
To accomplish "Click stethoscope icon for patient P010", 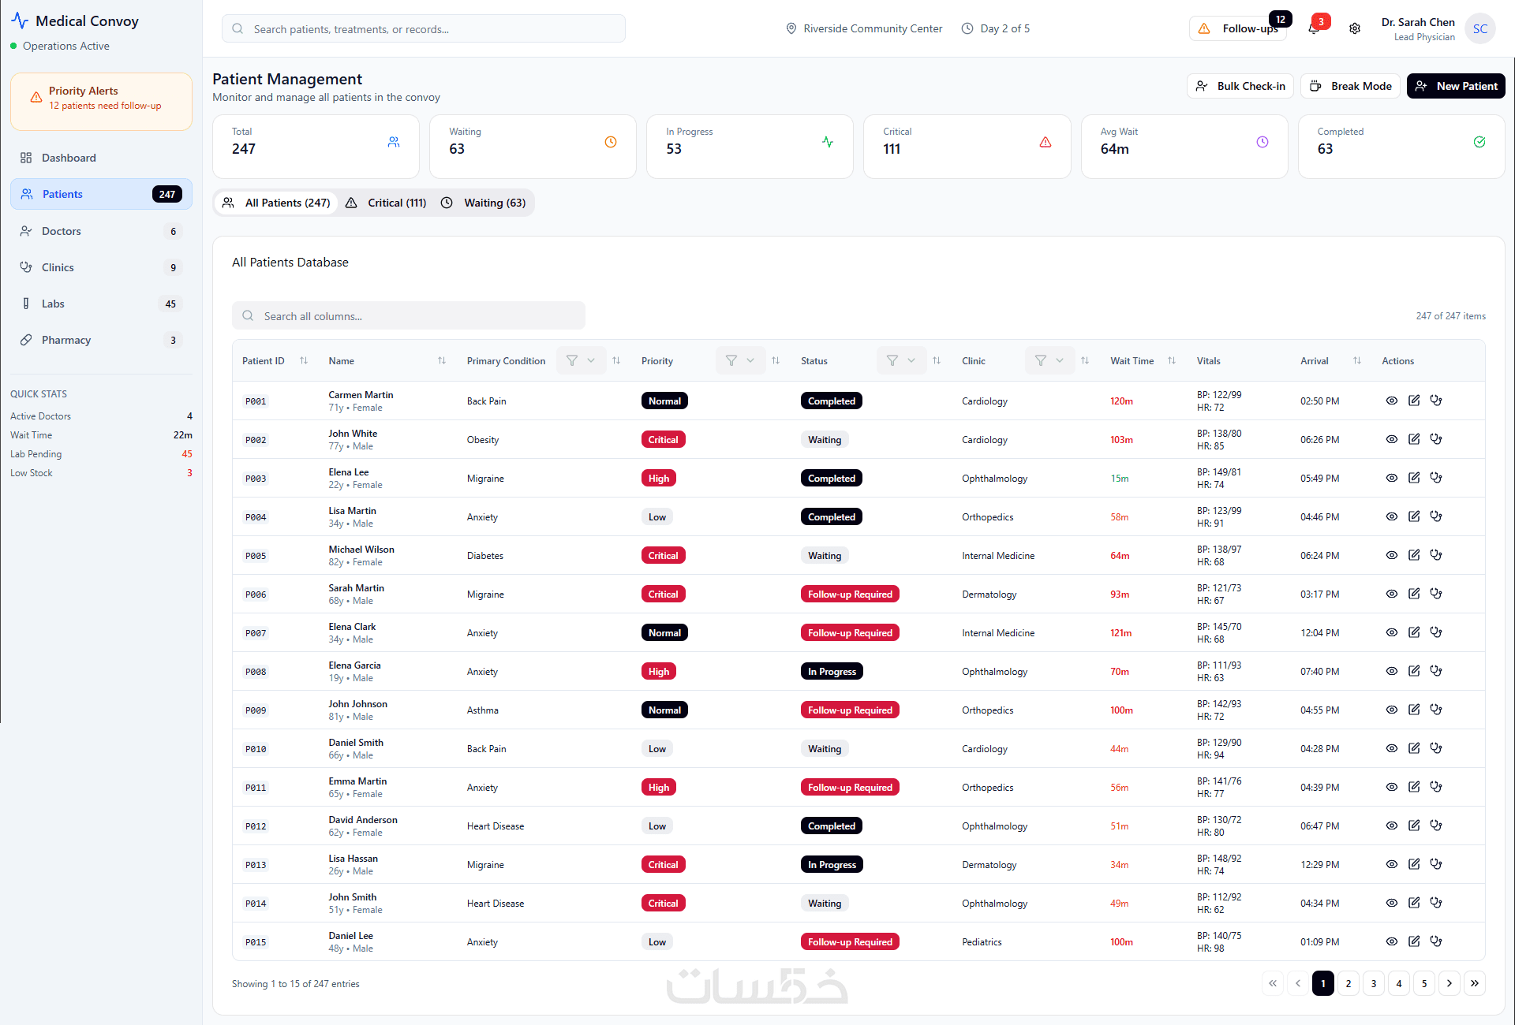I will 1436,748.
